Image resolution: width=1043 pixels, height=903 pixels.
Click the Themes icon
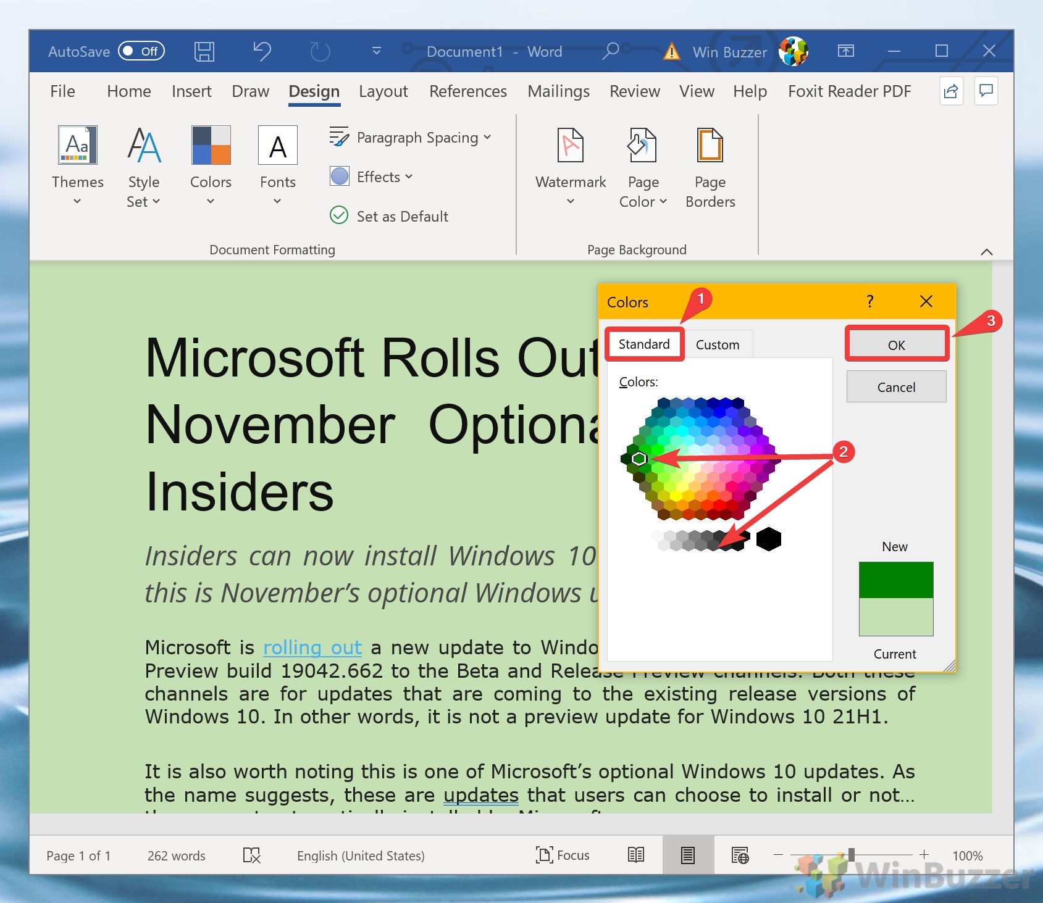78,145
